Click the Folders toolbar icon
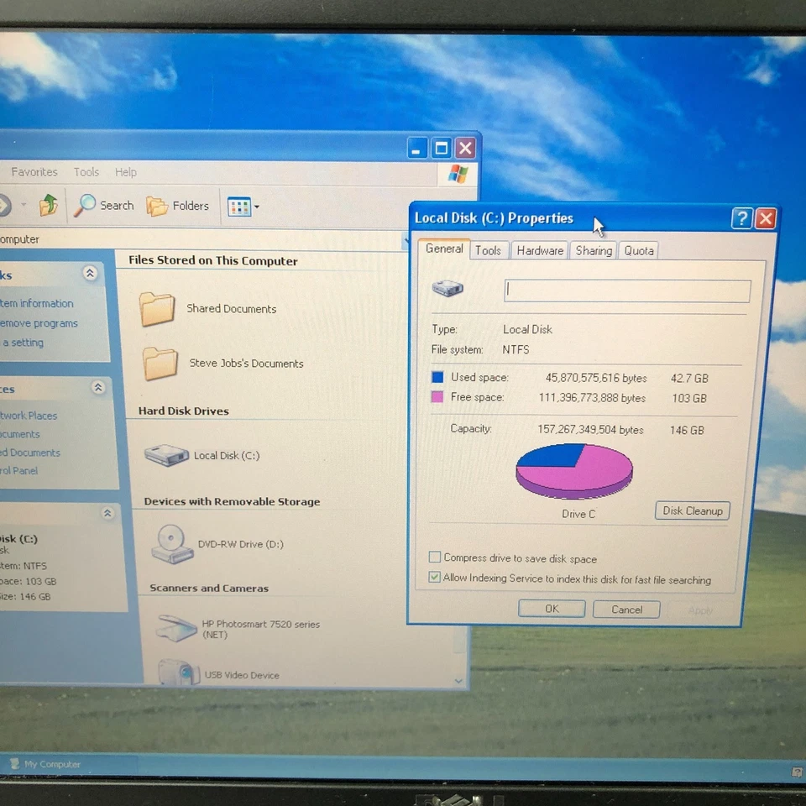This screenshot has width=806, height=806. click(x=178, y=206)
